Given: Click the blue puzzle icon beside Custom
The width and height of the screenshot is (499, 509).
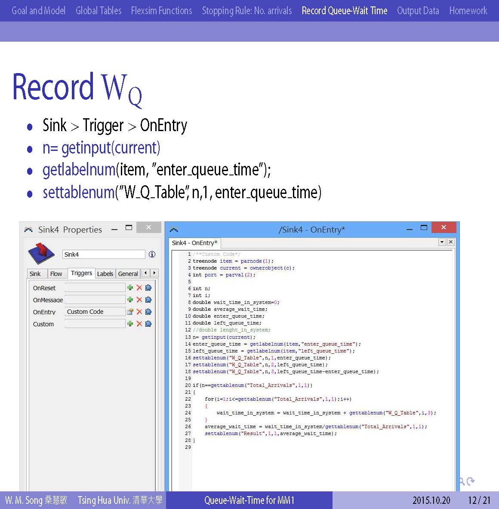Looking at the screenshot, I should pos(148,324).
